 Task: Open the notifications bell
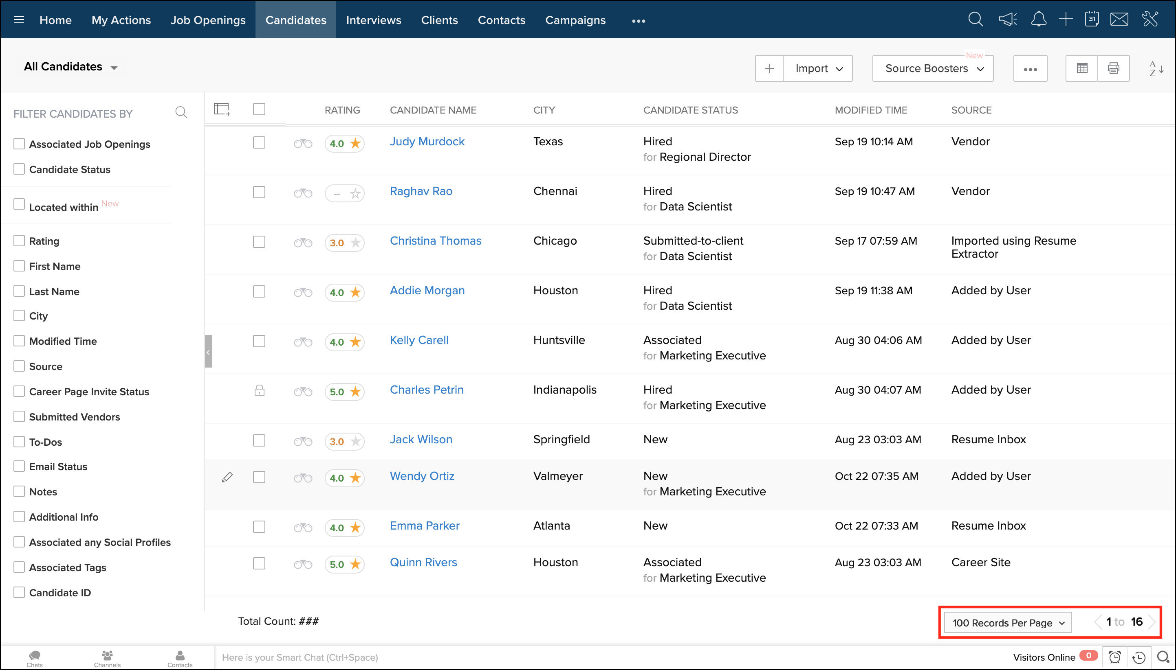click(x=1038, y=20)
